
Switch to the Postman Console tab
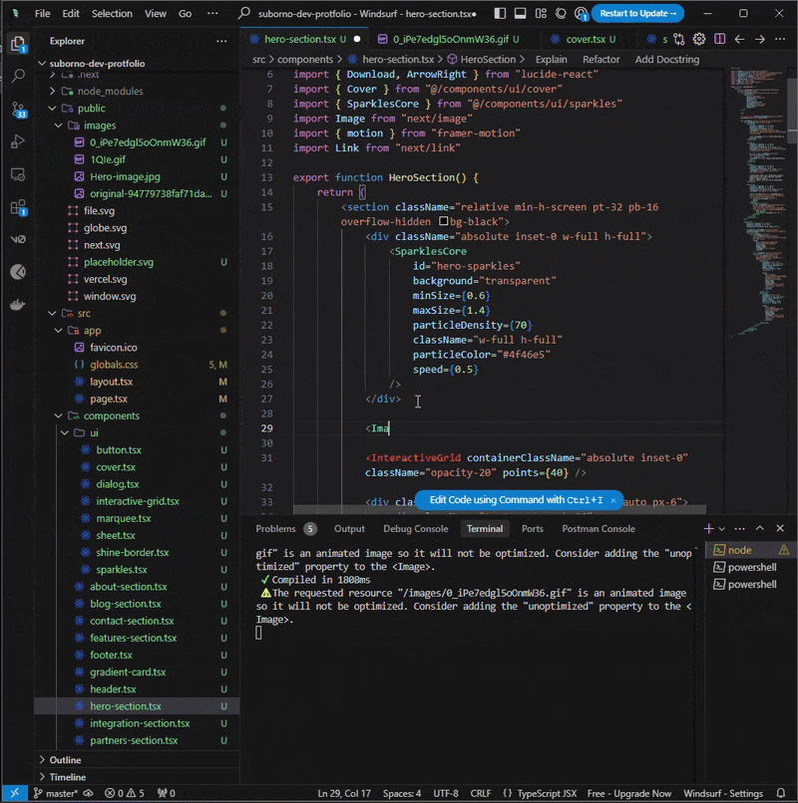tap(598, 528)
